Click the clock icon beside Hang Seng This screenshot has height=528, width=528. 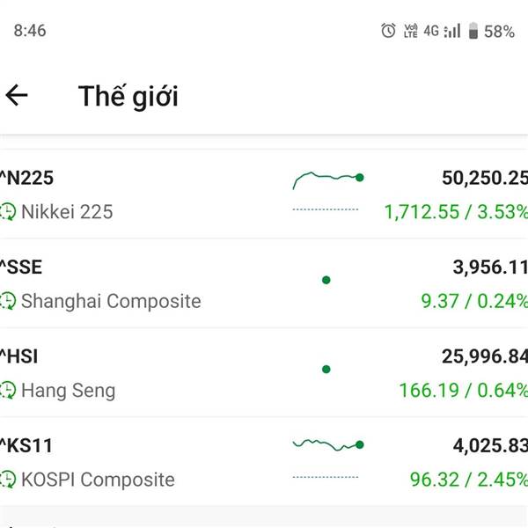[8, 390]
